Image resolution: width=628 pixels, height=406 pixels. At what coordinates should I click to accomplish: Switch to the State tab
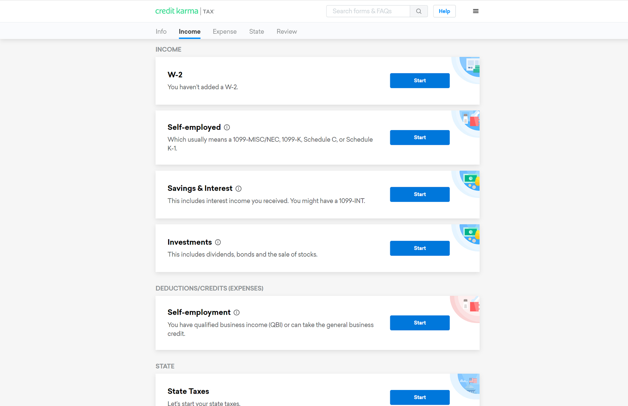[x=256, y=31]
